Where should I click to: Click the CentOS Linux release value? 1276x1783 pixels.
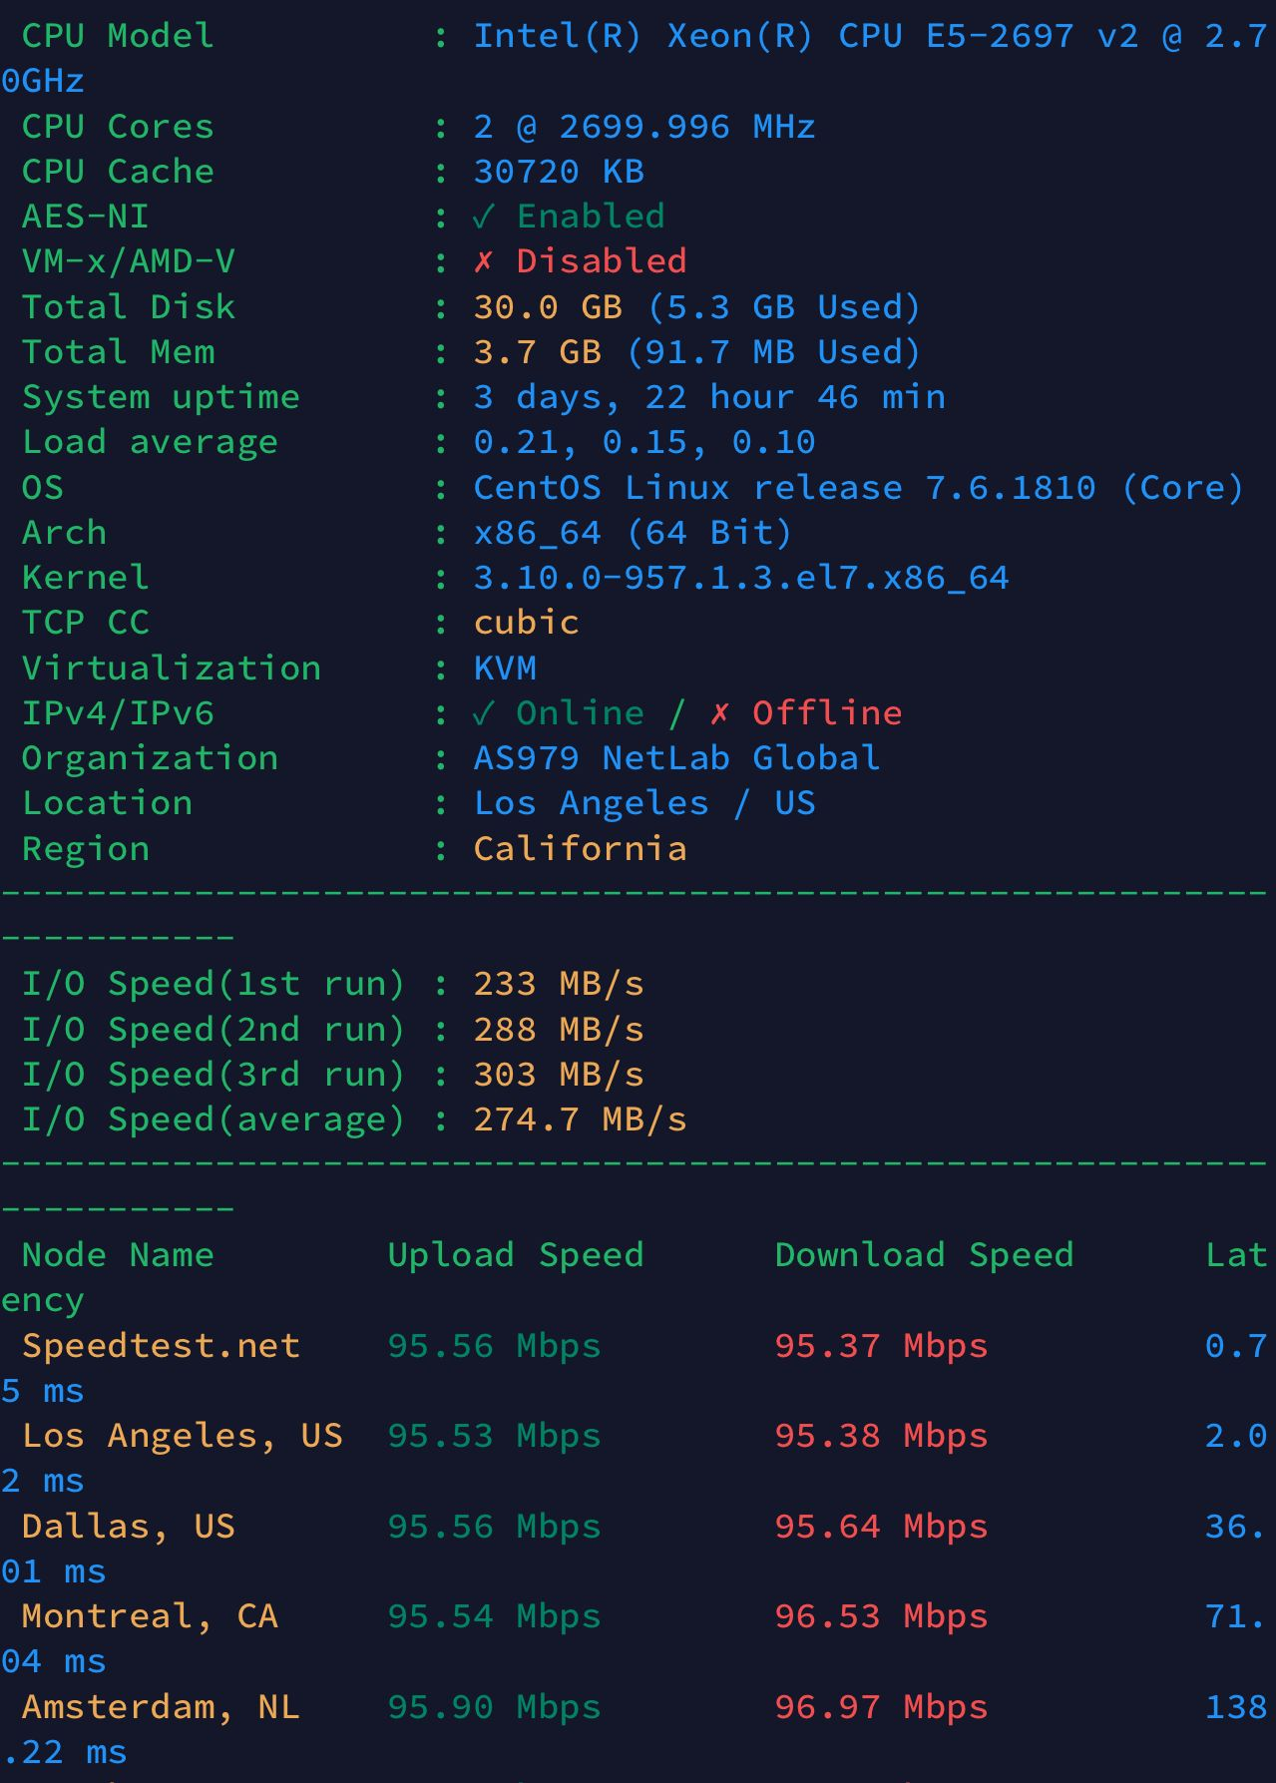coord(858,488)
